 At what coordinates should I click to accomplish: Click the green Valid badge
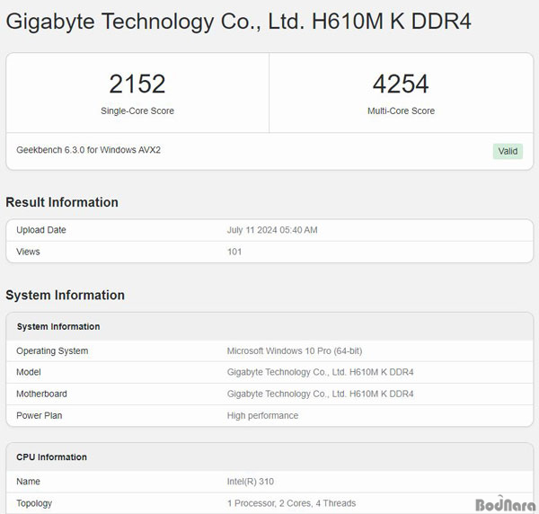(x=508, y=151)
